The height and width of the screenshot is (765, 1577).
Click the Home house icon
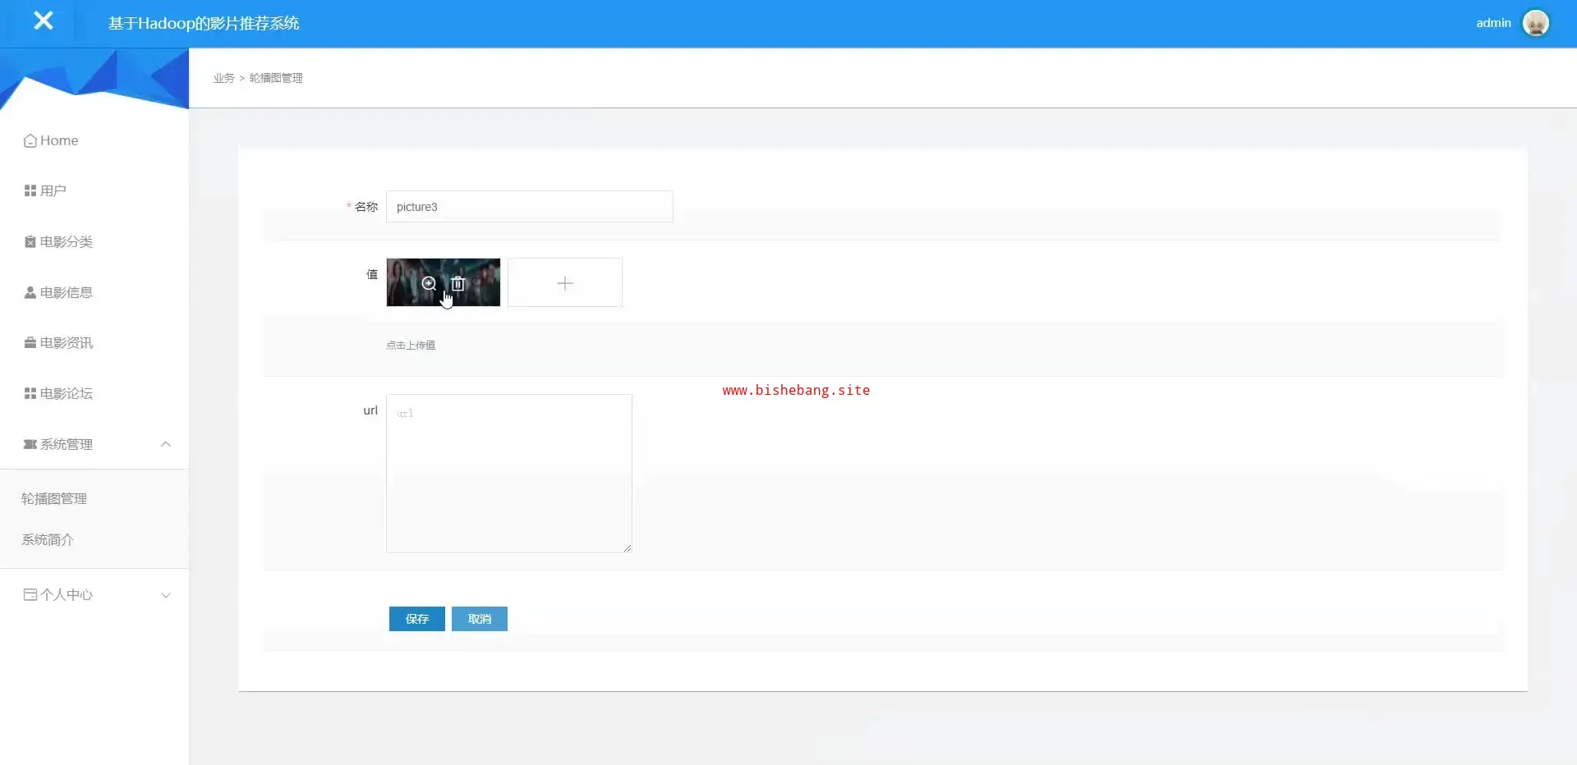30,140
